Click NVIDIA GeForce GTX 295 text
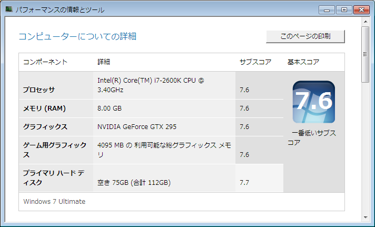Screen dimensions: 375x227 coord(137,127)
